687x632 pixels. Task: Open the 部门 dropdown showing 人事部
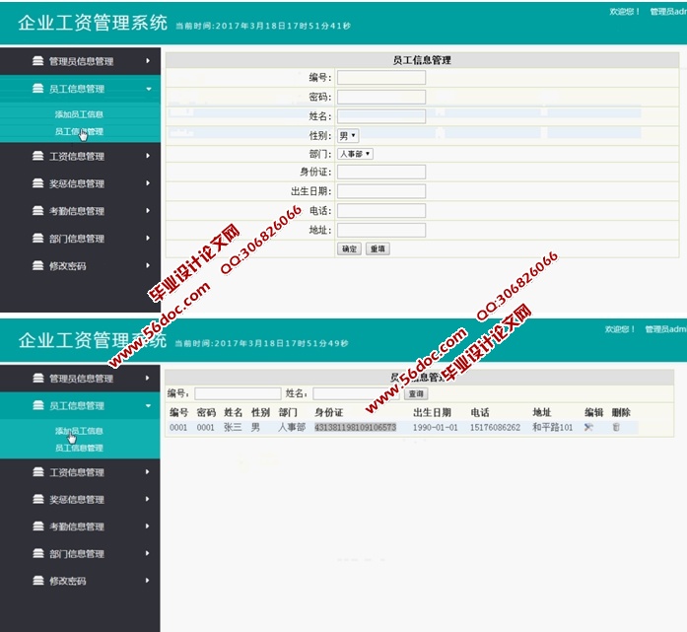[355, 154]
